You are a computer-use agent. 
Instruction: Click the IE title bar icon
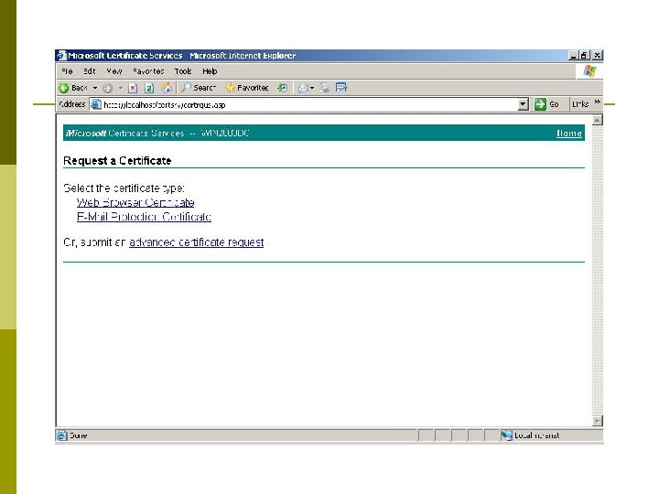click(62, 55)
